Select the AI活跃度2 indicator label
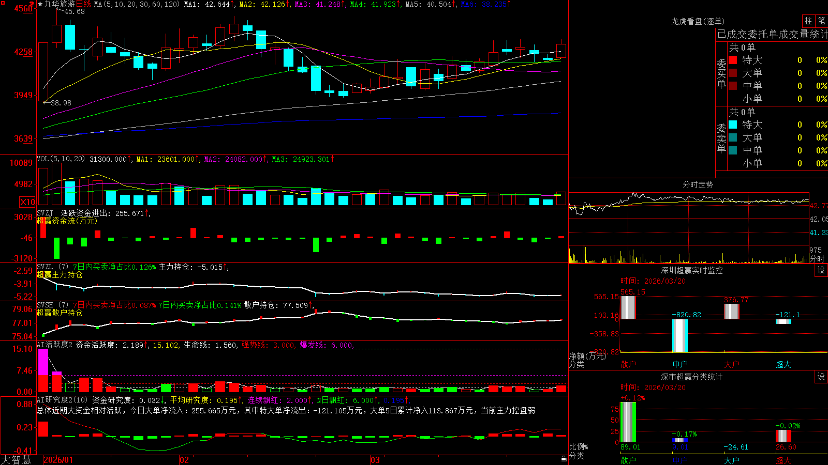828x465 pixels. point(54,345)
